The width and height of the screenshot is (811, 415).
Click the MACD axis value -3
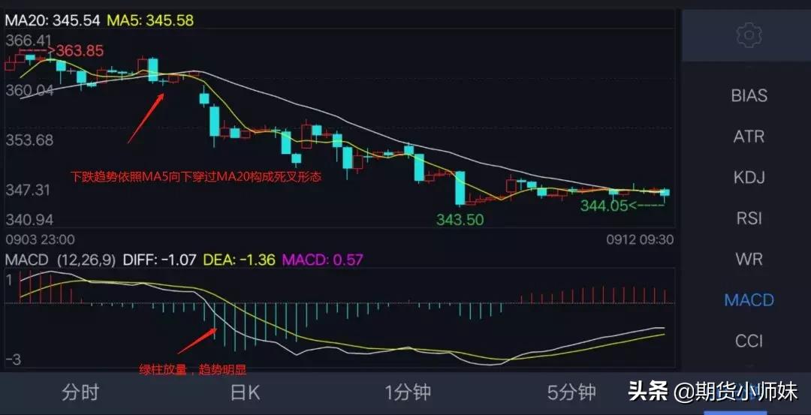14,360
